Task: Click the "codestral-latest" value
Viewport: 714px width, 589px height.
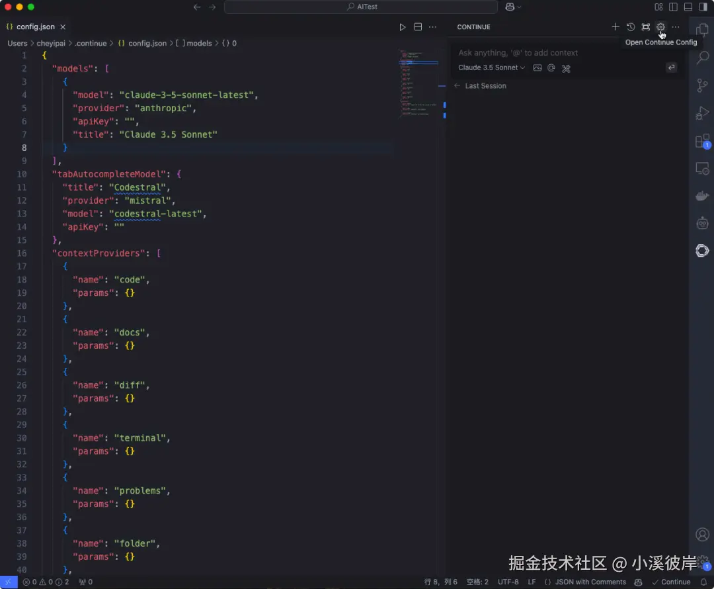Action: point(155,214)
